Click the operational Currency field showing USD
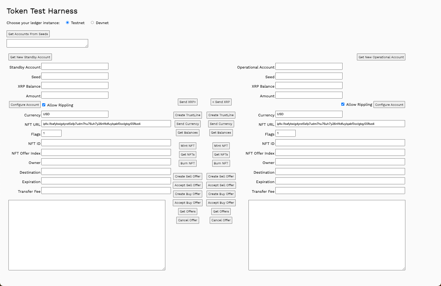This screenshot has width=441, height=286. 309,114
